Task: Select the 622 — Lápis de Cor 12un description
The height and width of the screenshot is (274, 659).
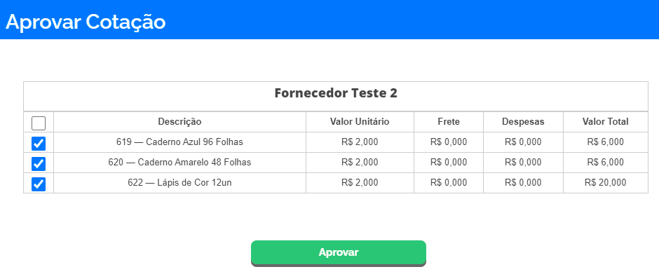Action: [180, 183]
